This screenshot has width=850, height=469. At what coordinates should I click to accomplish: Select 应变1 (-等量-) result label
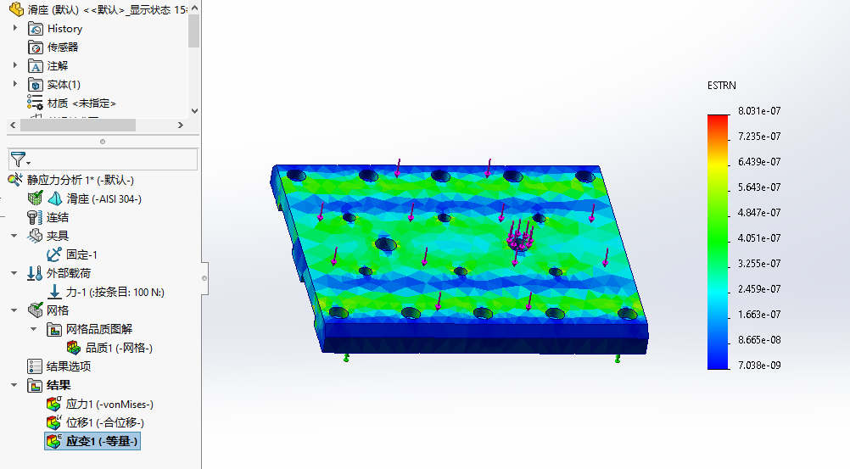[x=102, y=441]
